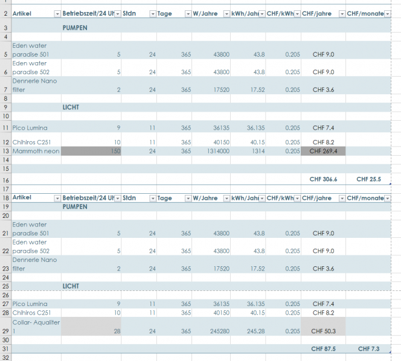Select the 1314 kWh/Jahr cell in row 13
Screen dimensions: 401x361
click(x=248, y=151)
